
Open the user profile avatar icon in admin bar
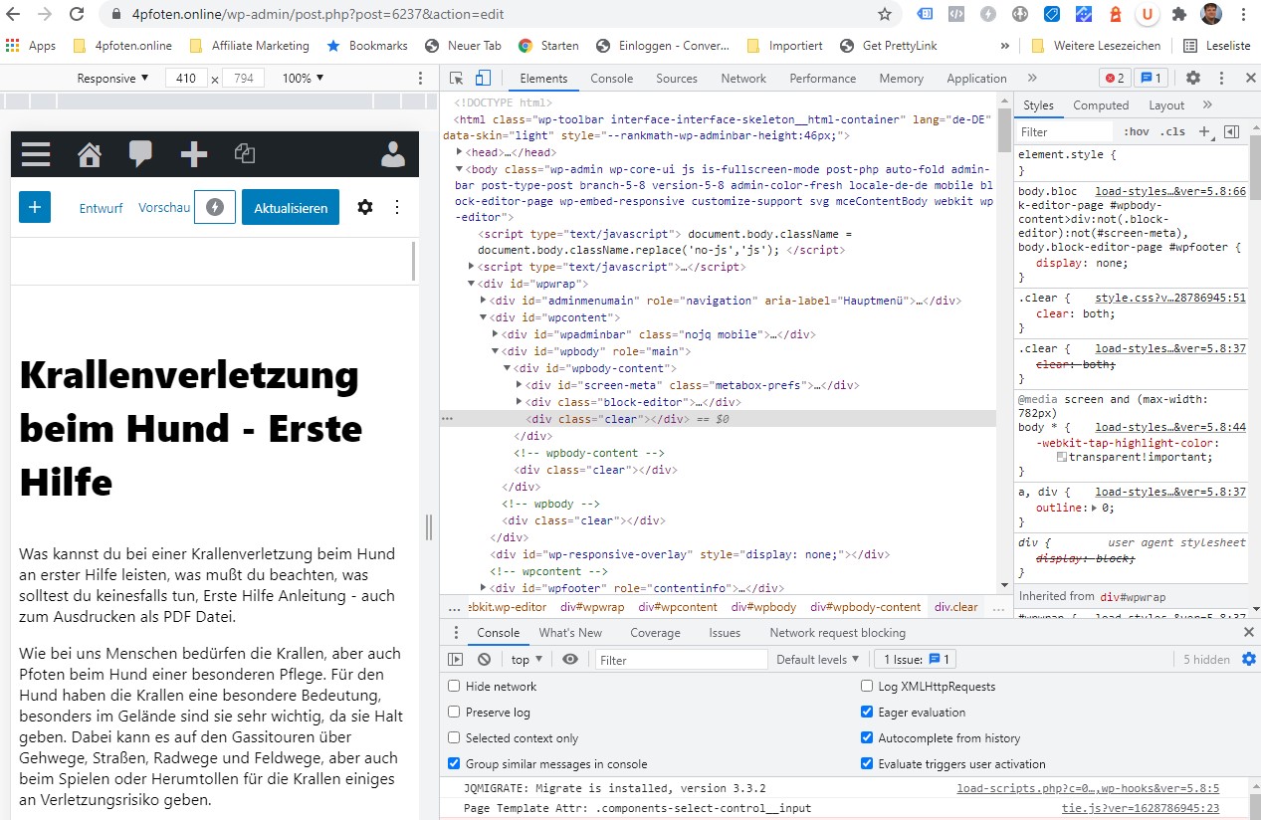pos(394,154)
